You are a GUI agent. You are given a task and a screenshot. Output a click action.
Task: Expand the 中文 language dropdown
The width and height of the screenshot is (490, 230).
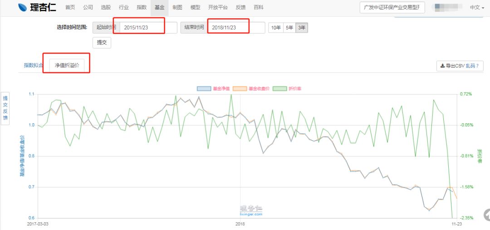point(476,8)
